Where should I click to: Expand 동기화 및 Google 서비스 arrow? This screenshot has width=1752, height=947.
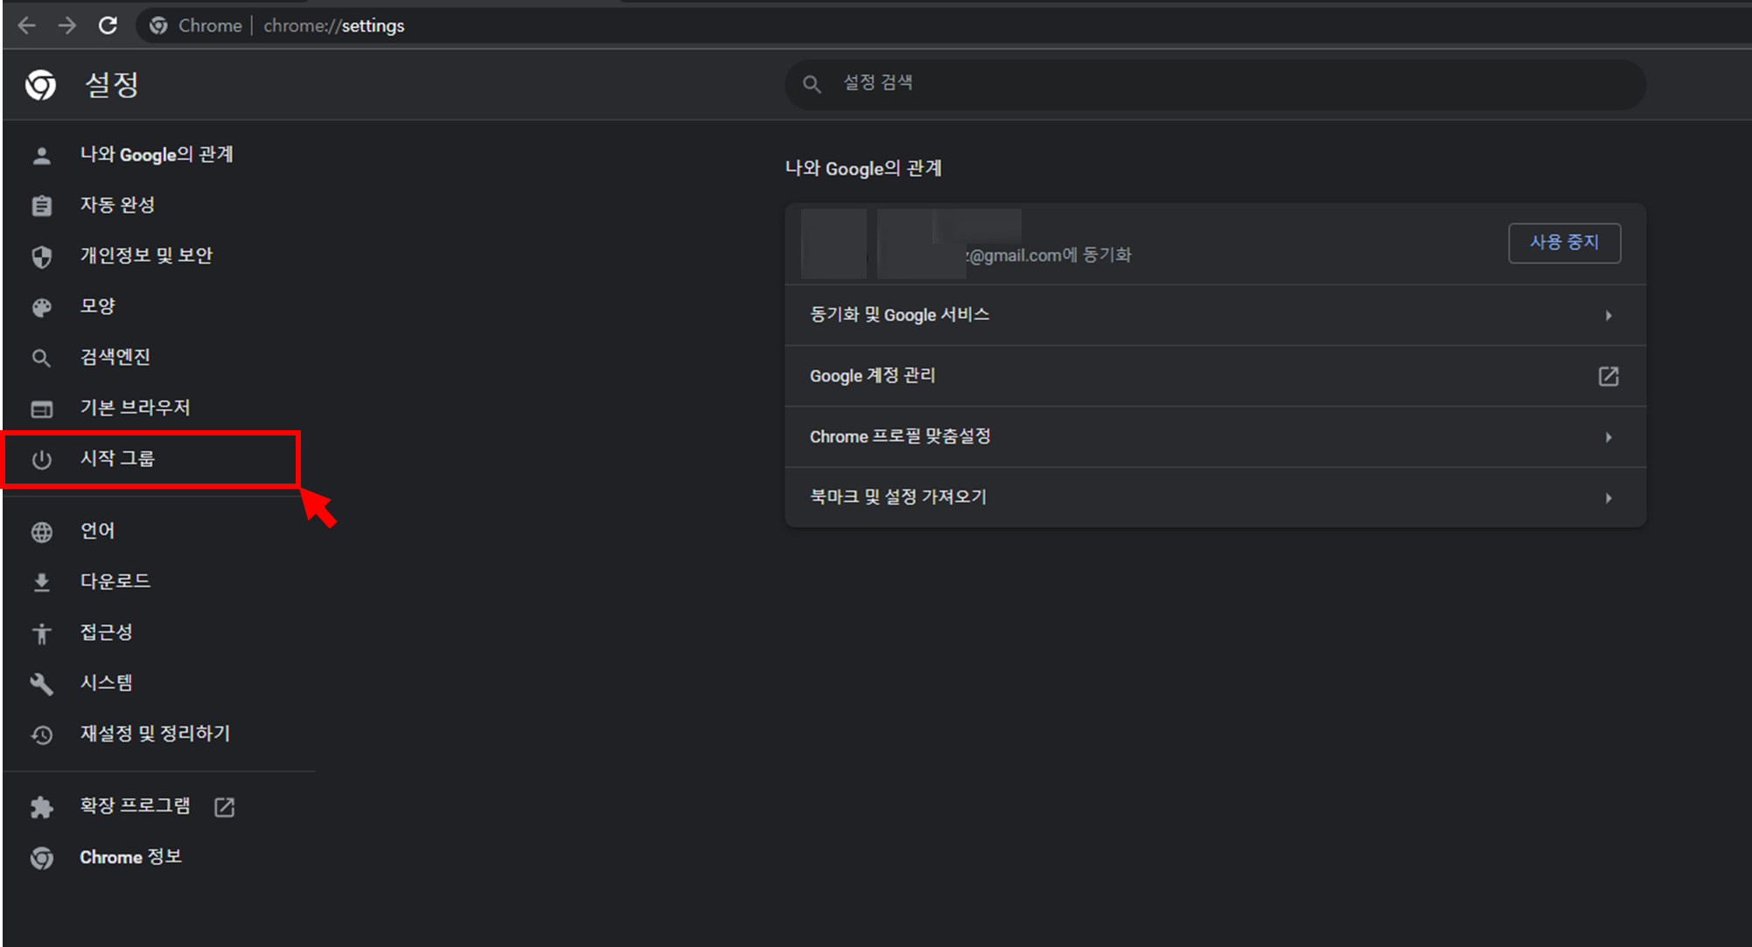point(1609,316)
